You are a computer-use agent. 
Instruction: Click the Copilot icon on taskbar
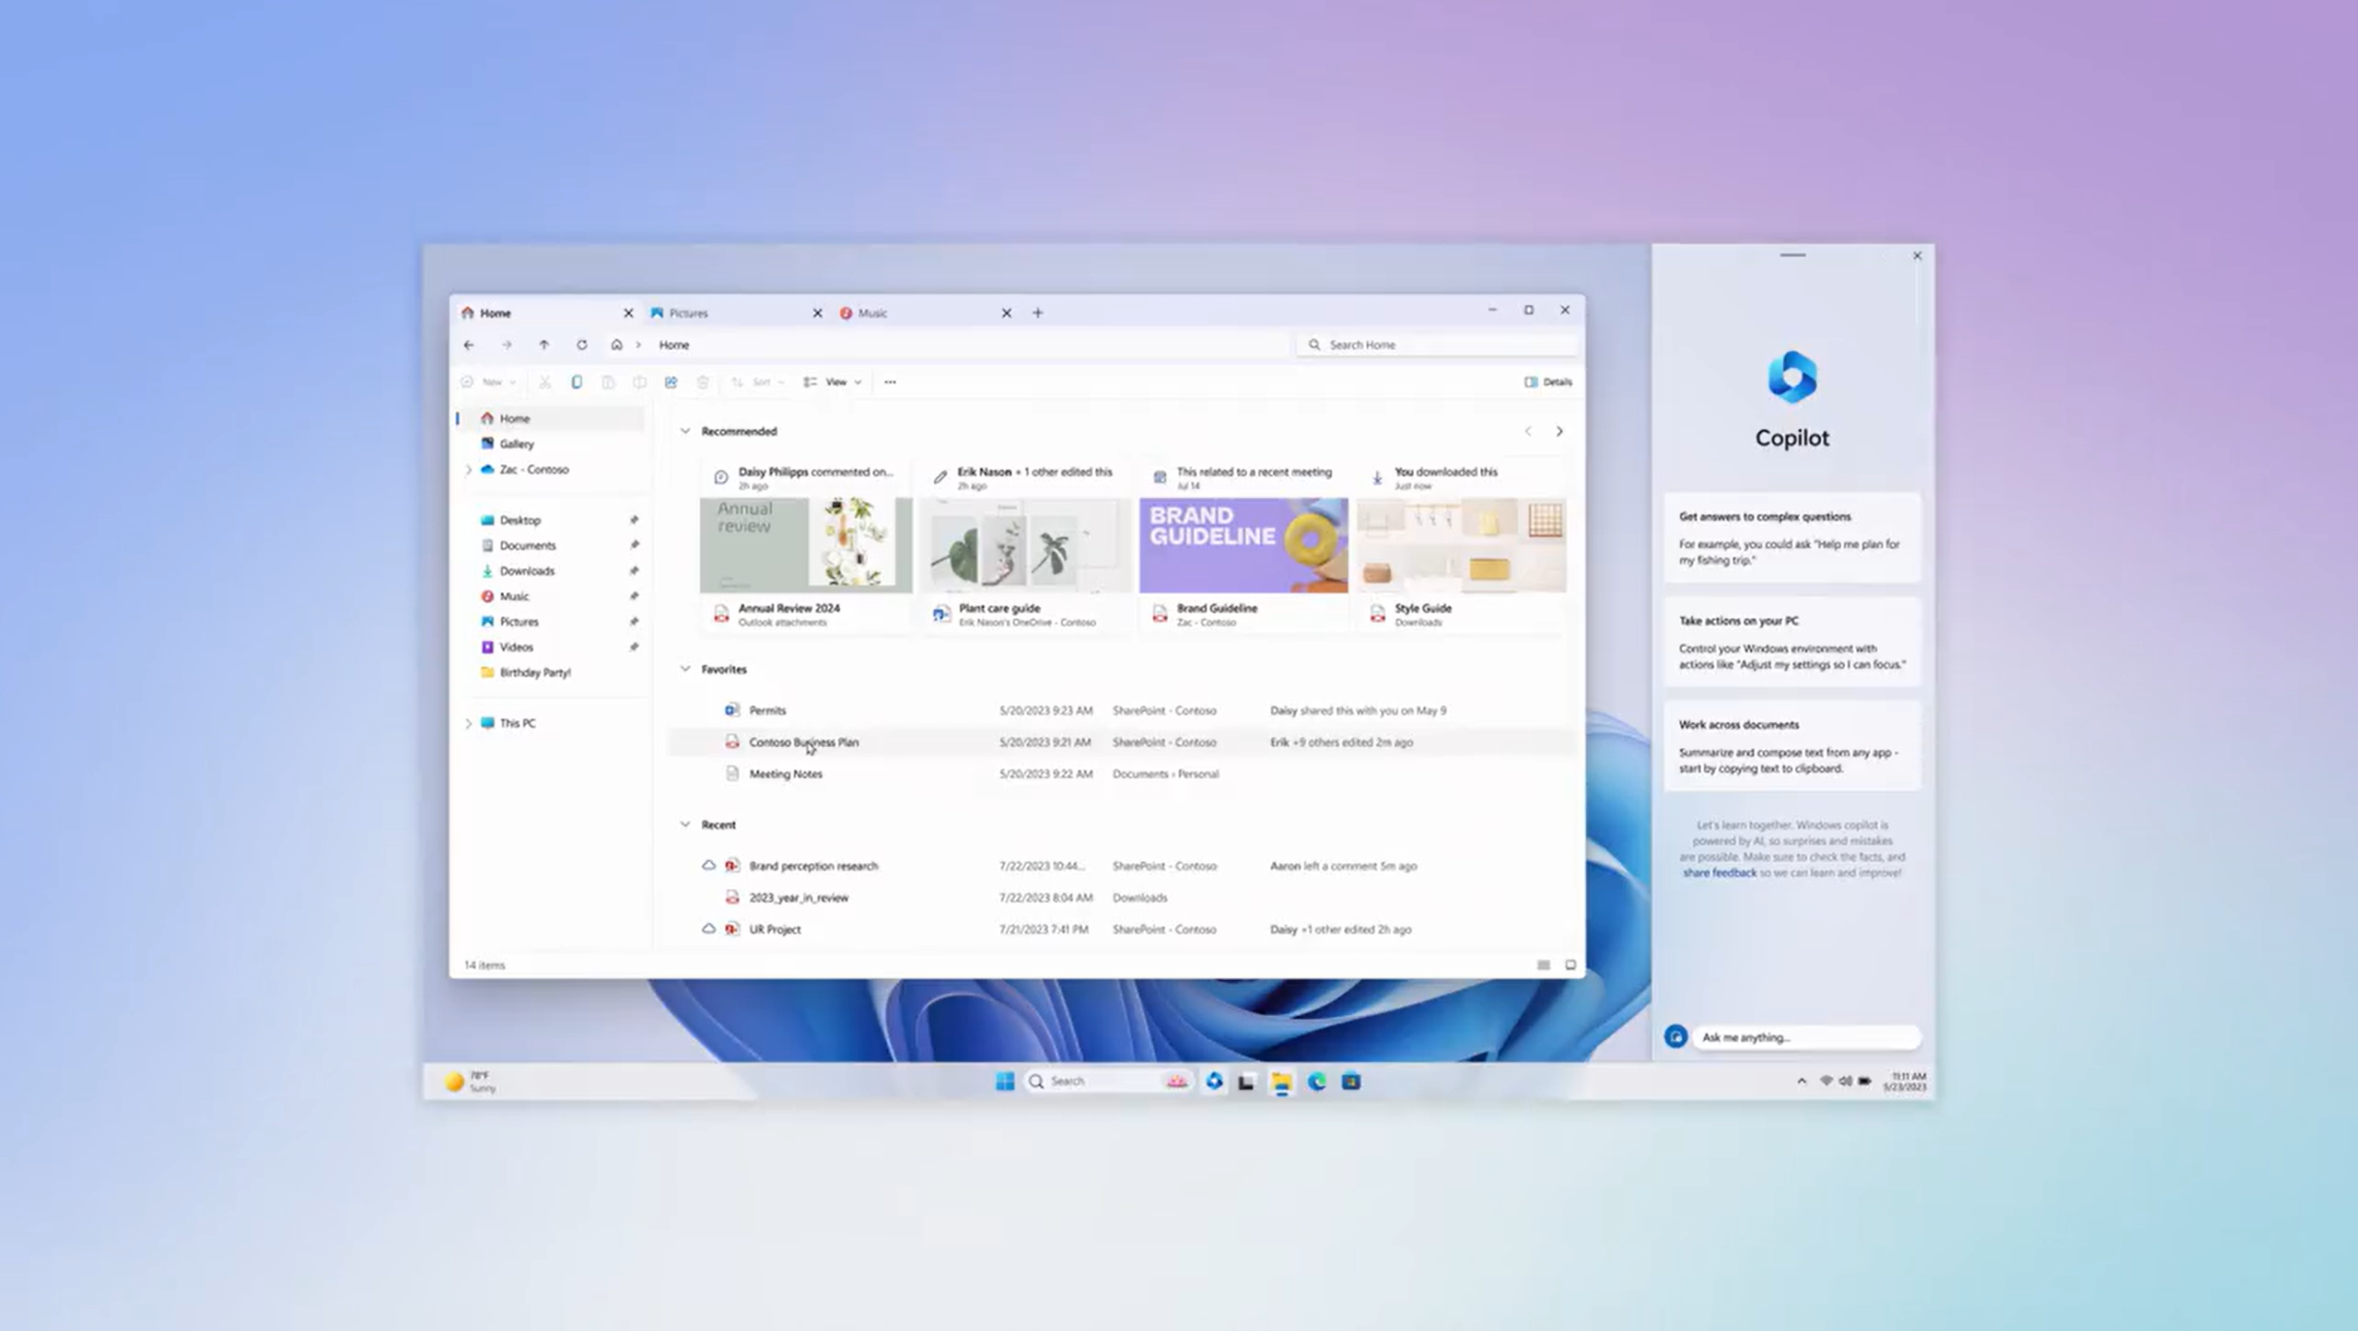(1214, 1081)
